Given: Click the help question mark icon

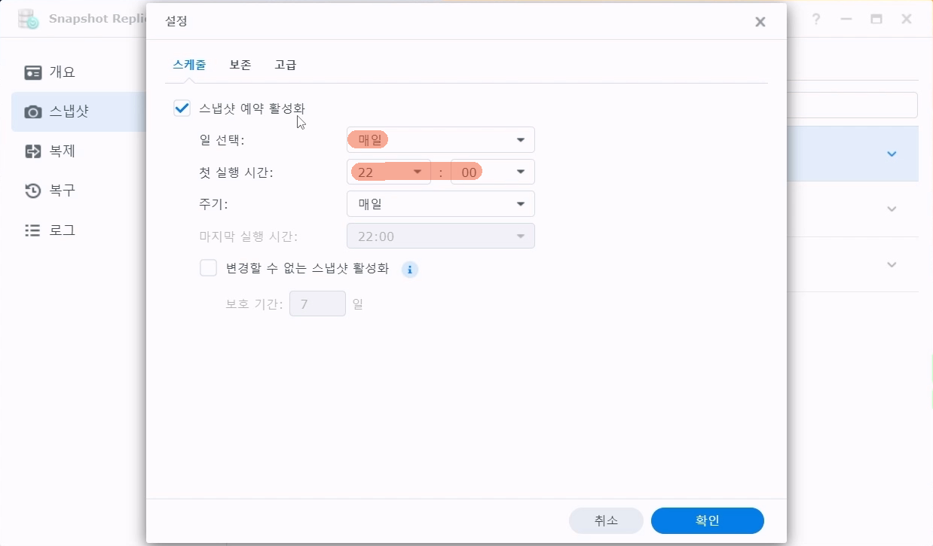Looking at the screenshot, I should click(816, 20).
